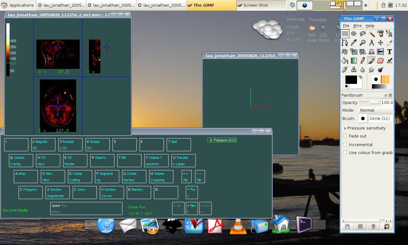408x245 pixels.
Task: Click the space Pop Menu button
Action: coord(86,208)
